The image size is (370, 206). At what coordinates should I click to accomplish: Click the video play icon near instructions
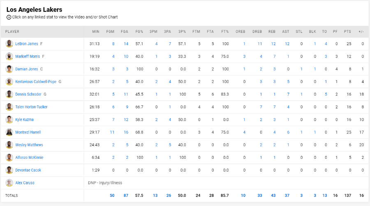point(9,17)
